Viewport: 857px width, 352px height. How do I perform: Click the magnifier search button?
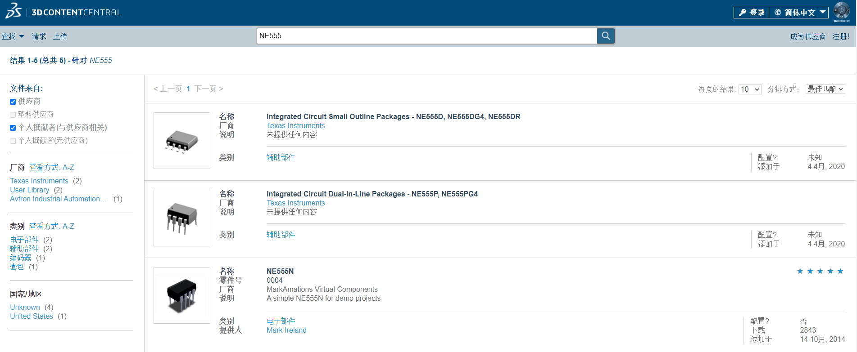coord(606,36)
